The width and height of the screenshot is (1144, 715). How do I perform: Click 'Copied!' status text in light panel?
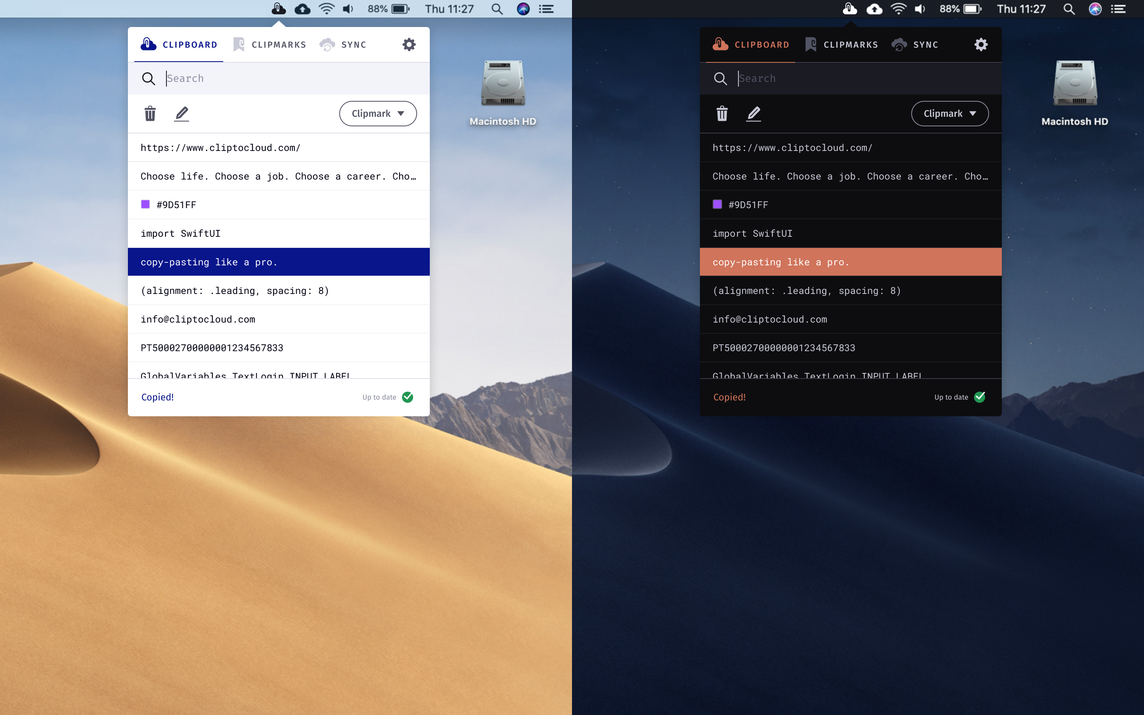pyautogui.click(x=157, y=397)
